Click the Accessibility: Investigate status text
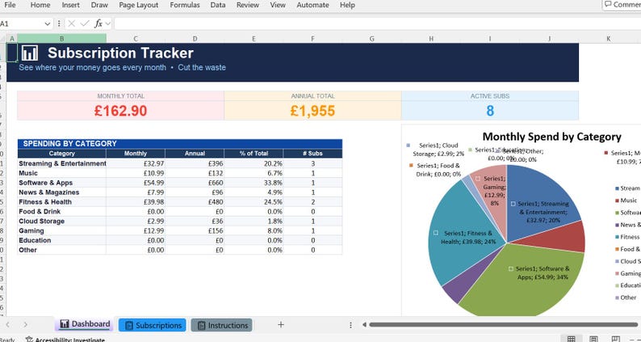The image size is (641, 342). tap(70, 340)
